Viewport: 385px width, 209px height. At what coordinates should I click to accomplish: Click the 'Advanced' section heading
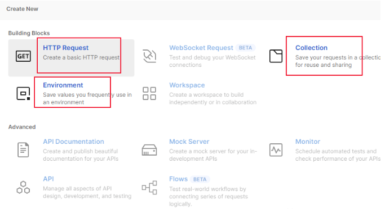[x=22, y=127]
